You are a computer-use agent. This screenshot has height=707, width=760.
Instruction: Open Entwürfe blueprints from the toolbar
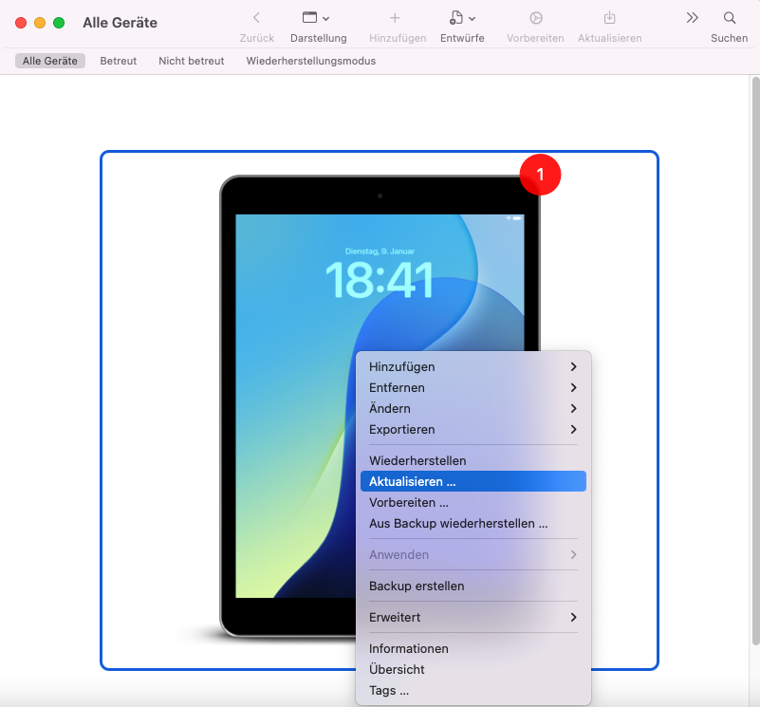point(458,24)
